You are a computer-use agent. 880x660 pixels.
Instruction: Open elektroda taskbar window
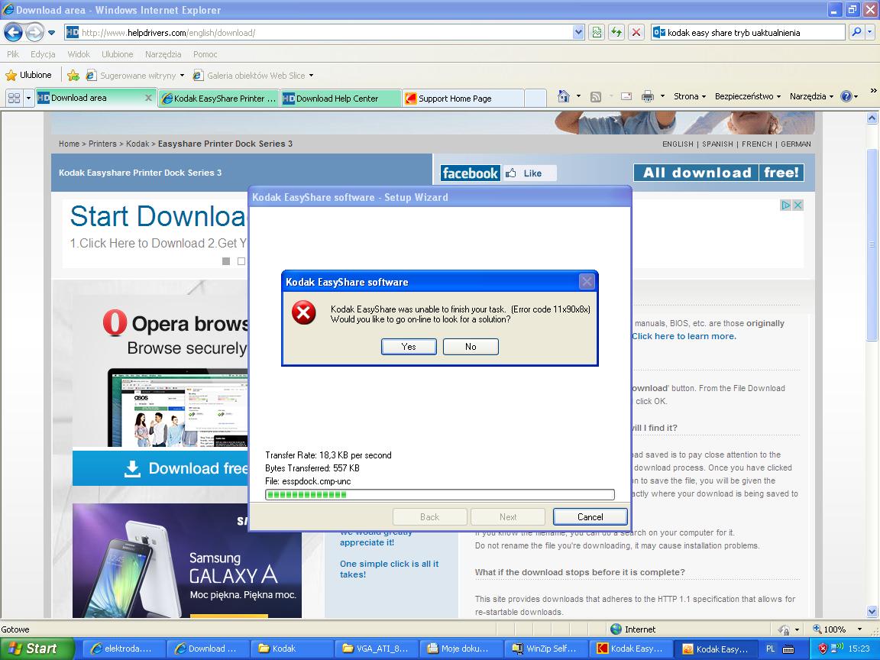tap(124, 649)
